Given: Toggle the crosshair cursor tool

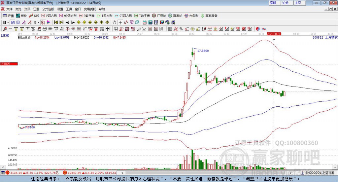Looking at the screenshot, I should [x=120, y=22].
